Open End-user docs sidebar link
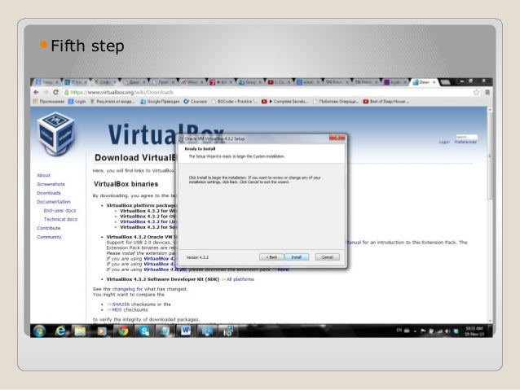This screenshot has width=520, height=390. click(x=59, y=211)
